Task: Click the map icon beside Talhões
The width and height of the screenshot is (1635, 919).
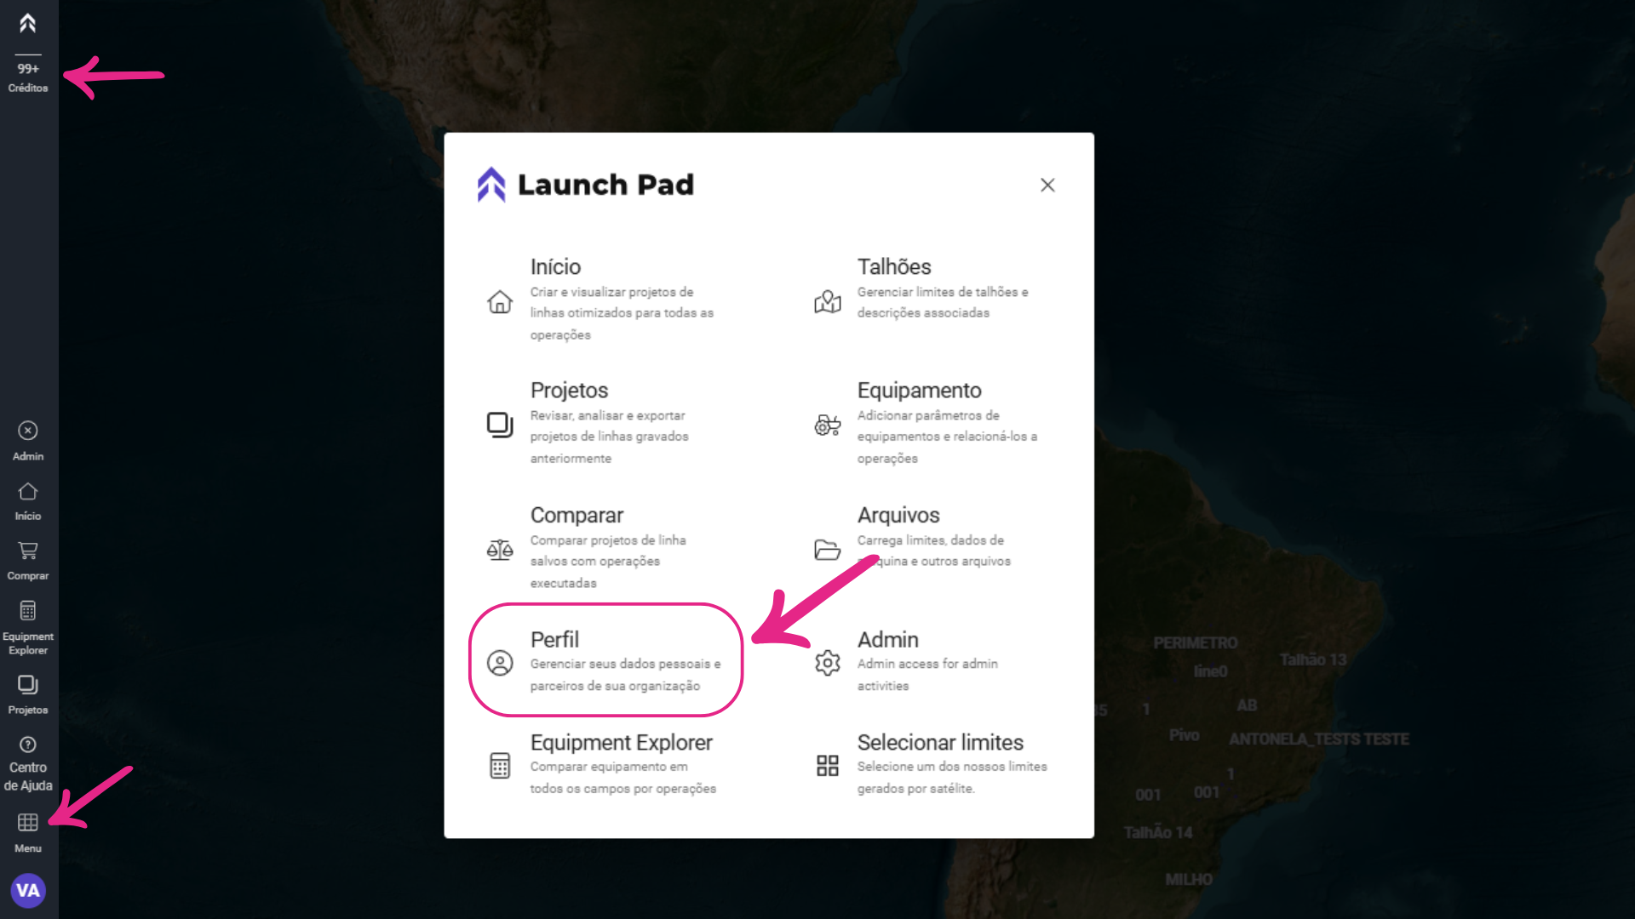Action: (x=828, y=301)
